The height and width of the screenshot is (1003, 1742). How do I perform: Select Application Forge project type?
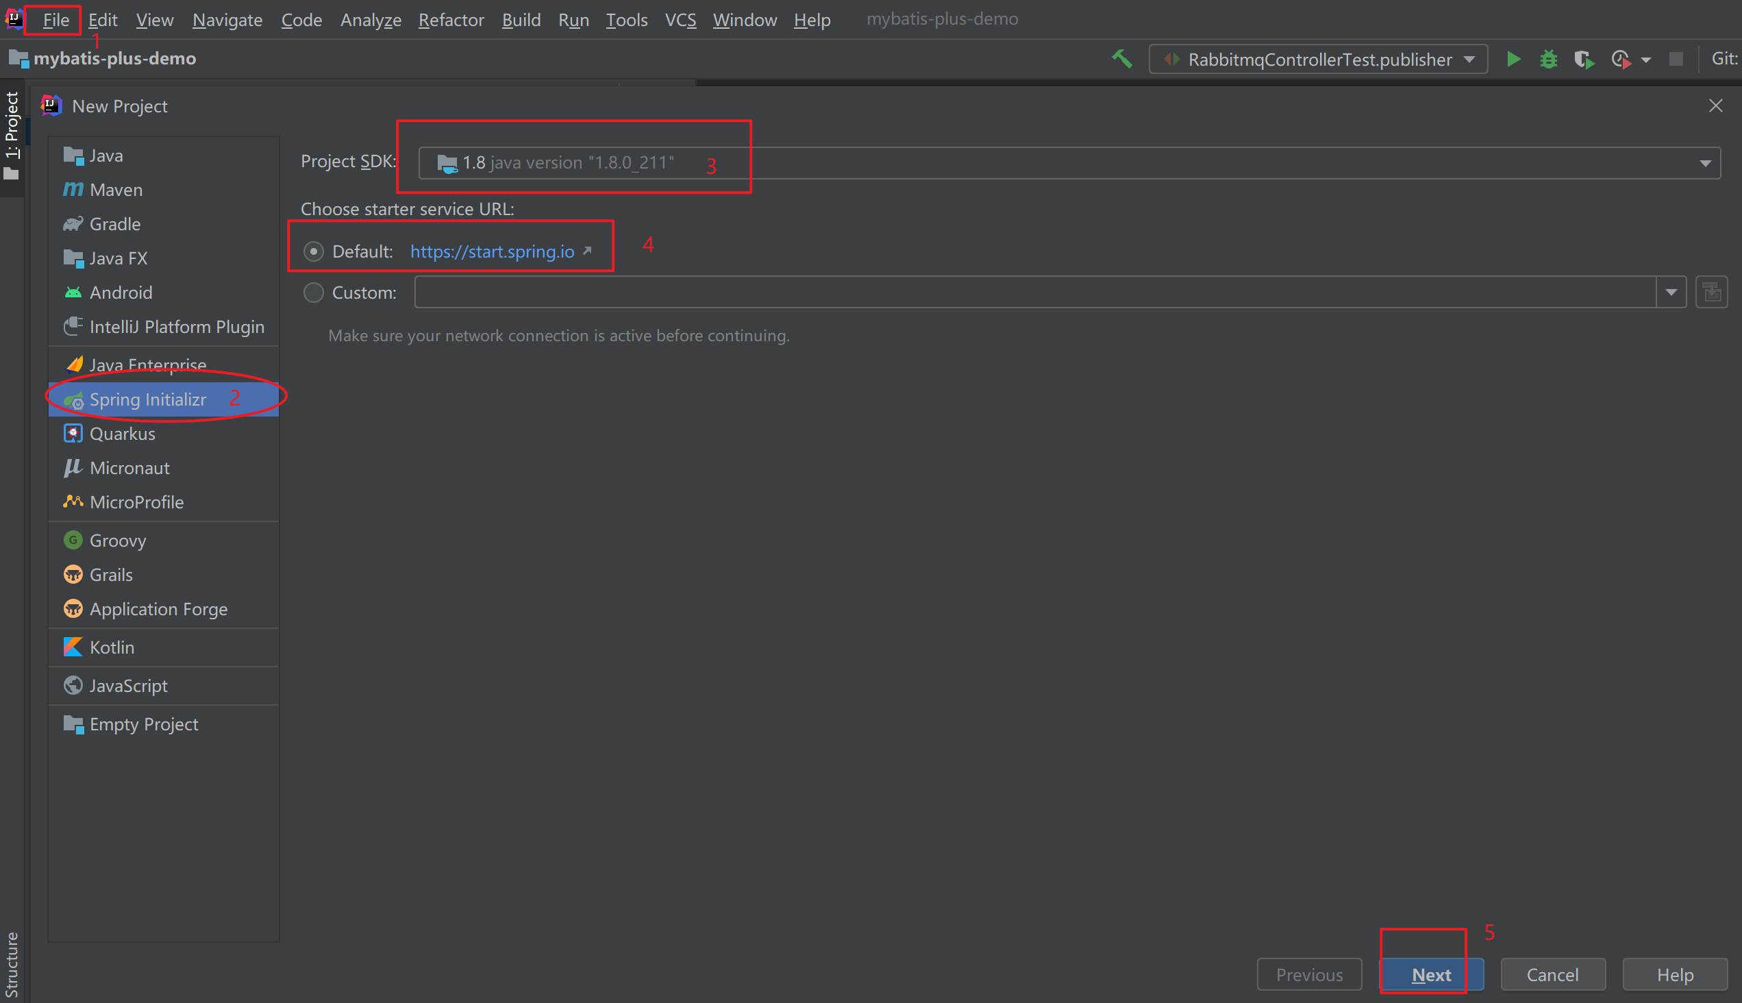[164, 610]
